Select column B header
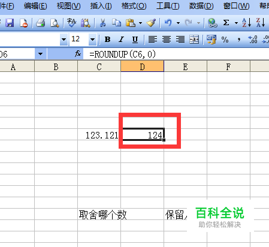269x247 pixels. pyautogui.click(x=56, y=67)
